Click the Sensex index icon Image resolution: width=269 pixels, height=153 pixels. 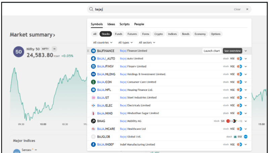pos(16,151)
